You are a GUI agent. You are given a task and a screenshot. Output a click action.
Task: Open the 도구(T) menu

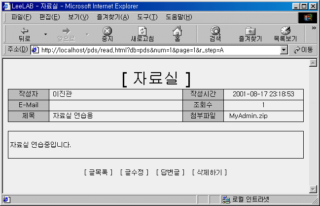pyautogui.click(x=147, y=17)
